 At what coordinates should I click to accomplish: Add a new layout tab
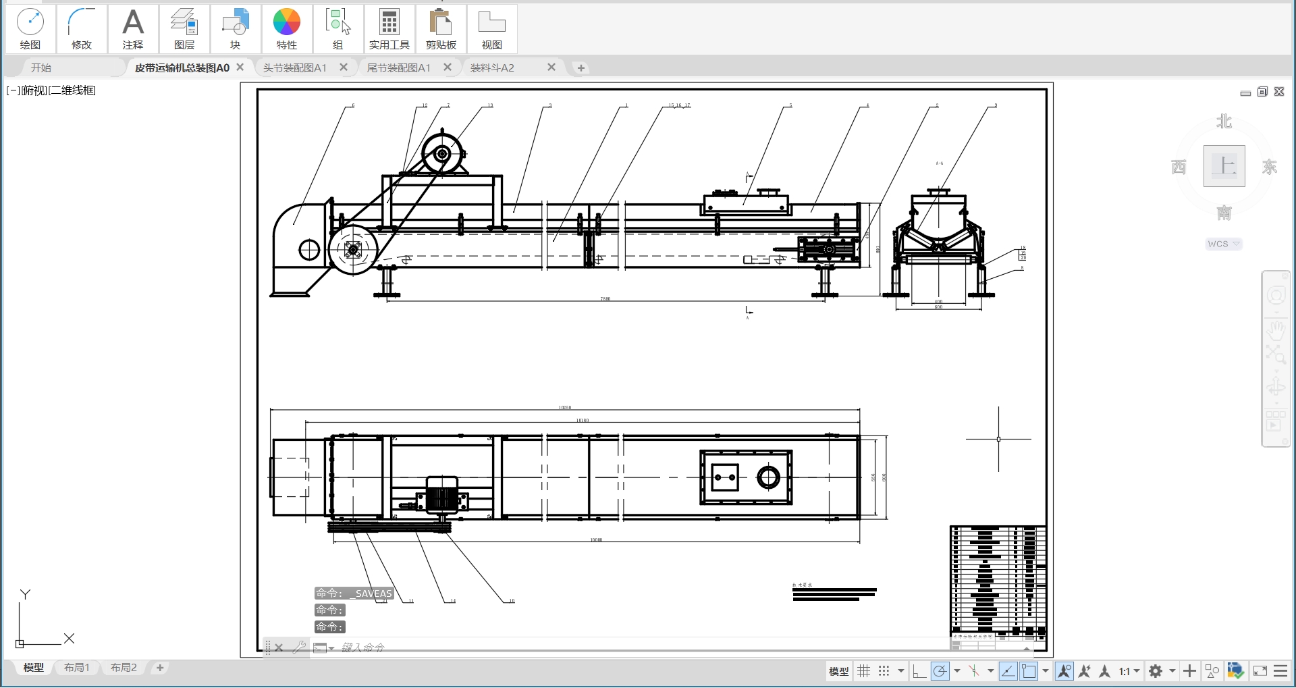click(160, 668)
